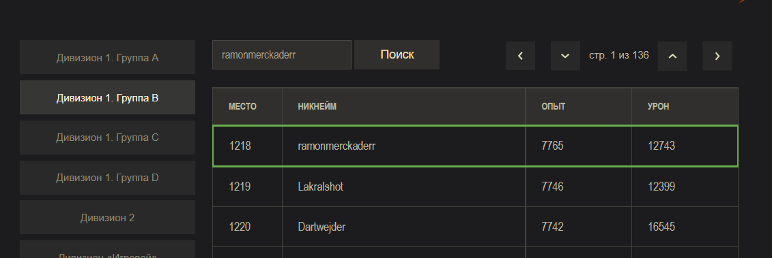
Task: Click the down chevron pagination button
Action: [565, 56]
